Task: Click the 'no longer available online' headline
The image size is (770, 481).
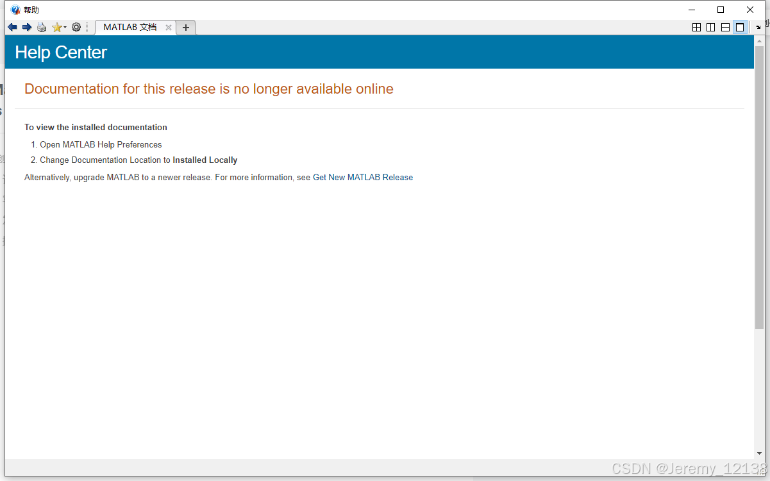Action: pos(209,89)
